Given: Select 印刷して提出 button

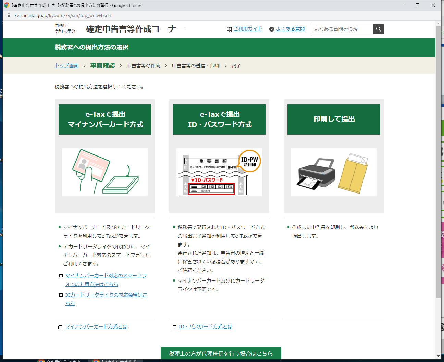Looking at the screenshot, I should [334, 120].
